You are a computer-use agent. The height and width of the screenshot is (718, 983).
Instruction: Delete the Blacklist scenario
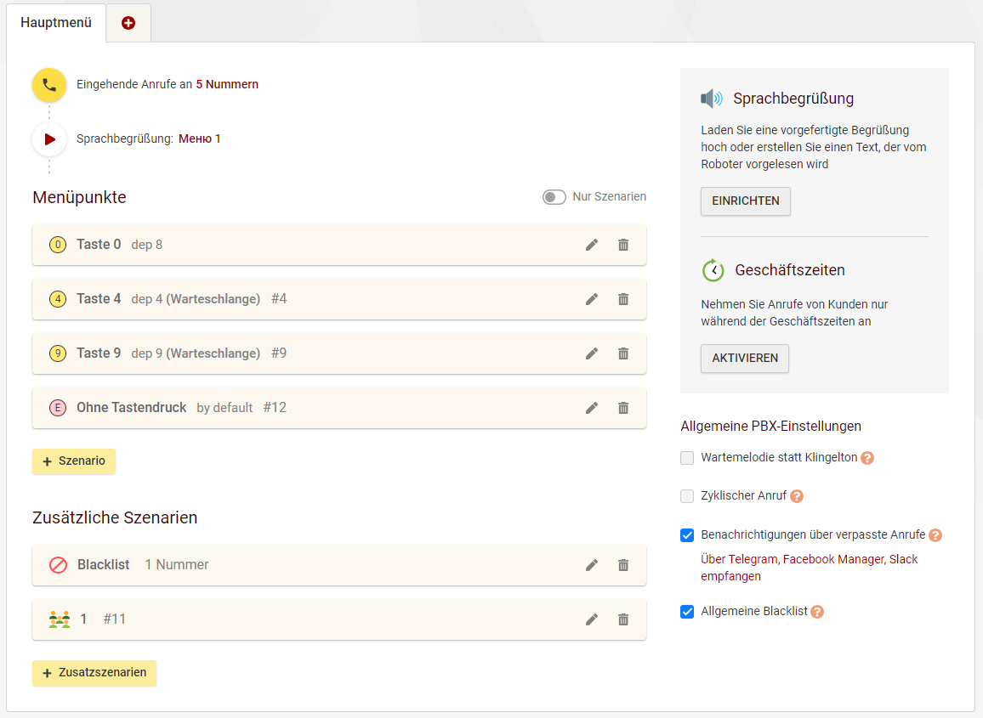(x=623, y=566)
